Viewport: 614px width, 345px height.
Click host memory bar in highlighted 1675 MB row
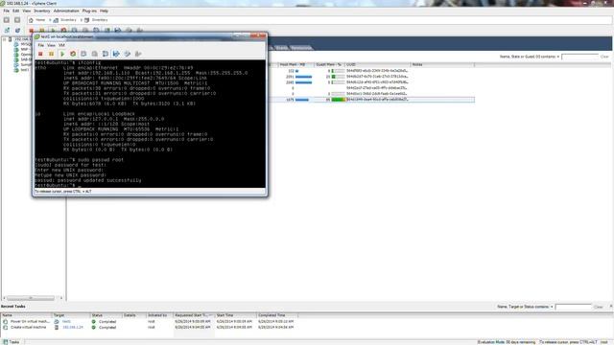[x=302, y=100]
